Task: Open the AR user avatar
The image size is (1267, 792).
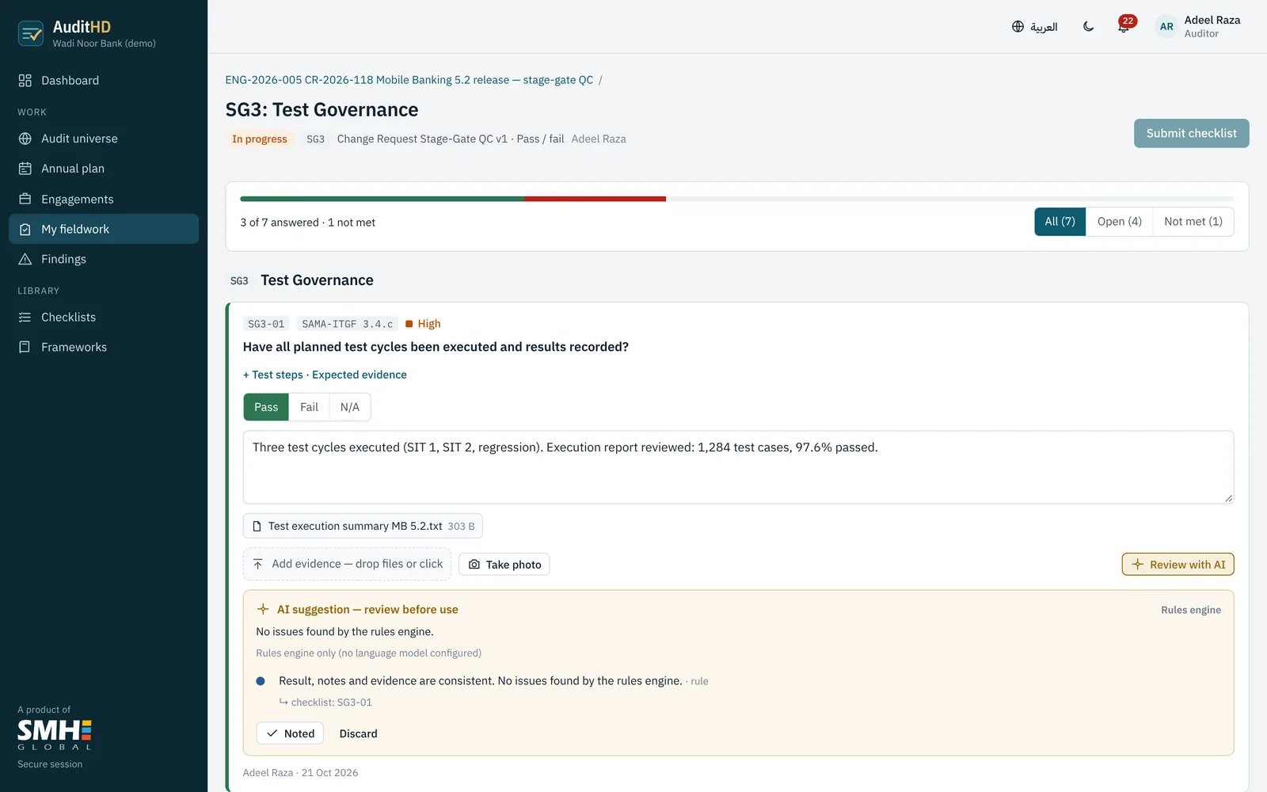Action: (1166, 27)
